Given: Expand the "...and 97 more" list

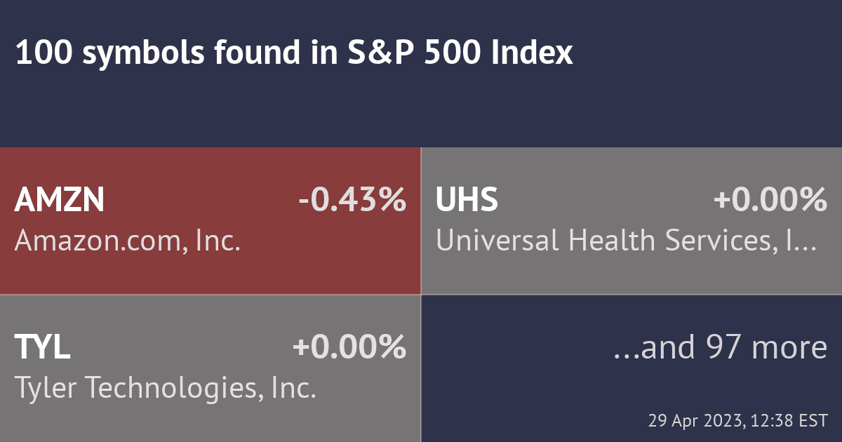Looking at the screenshot, I should click(720, 347).
